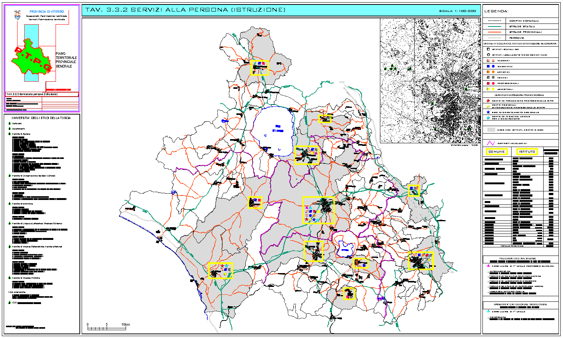Click the magenta zigzag Distretti Scolastici symbol
This screenshot has height=338, width=563.
(x=491, y=143)
